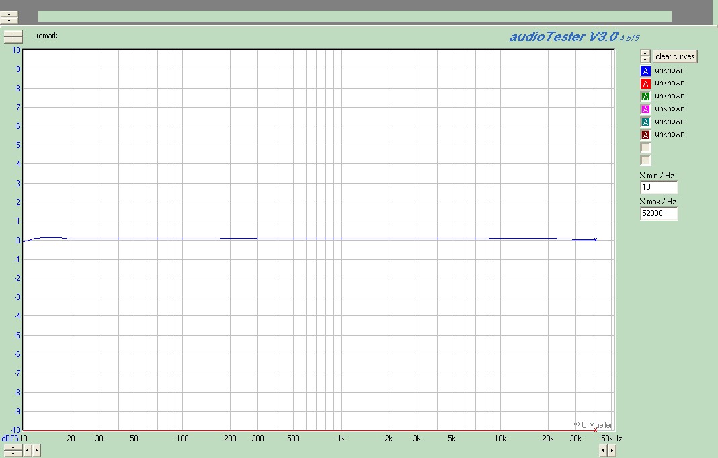718x458 pixels.
Task: Click the X max / Hz label
Action: [x=657, y=202]
